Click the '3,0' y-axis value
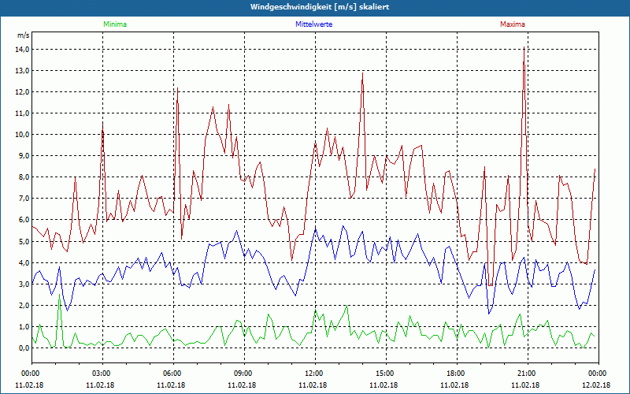The image size is (630, 394). tap(24, 284)
